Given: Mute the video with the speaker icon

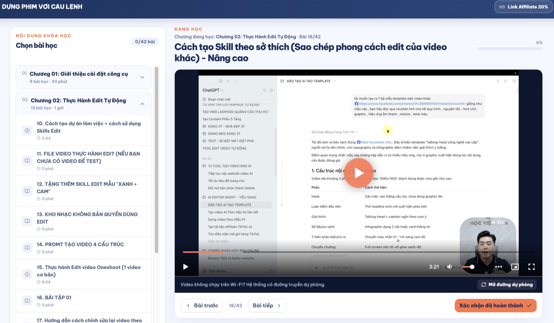Looking at the screenshot, I should pyautogui.click(x=450, y=267).
